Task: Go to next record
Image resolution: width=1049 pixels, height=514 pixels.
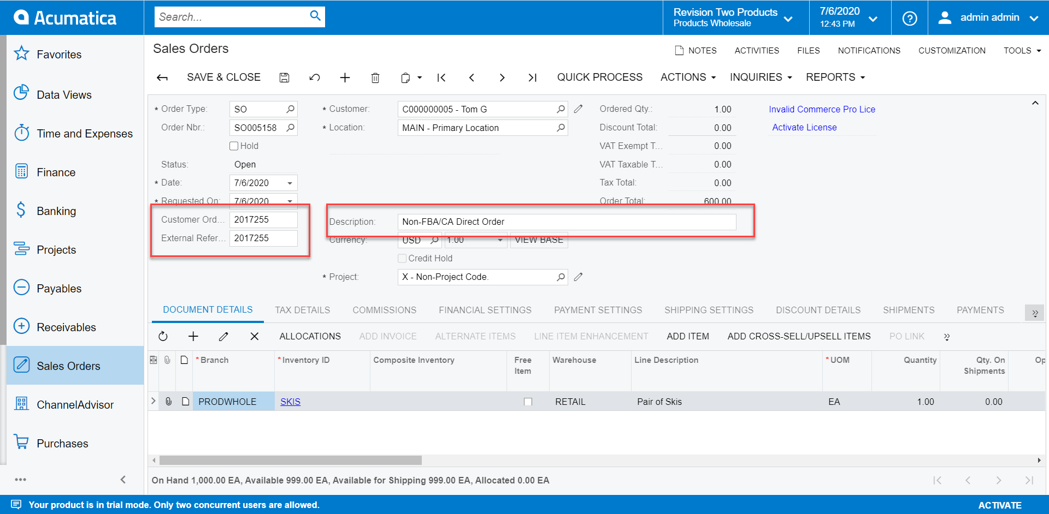Action: click(502, 77)
